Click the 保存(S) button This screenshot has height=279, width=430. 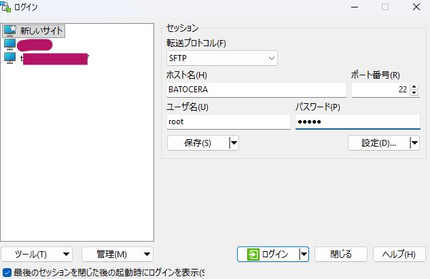[x=198, y=143]
